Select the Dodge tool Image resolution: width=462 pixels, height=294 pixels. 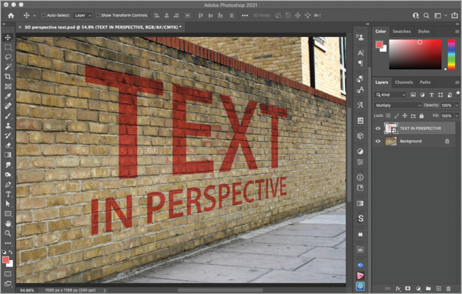click(x=8, y=175)
